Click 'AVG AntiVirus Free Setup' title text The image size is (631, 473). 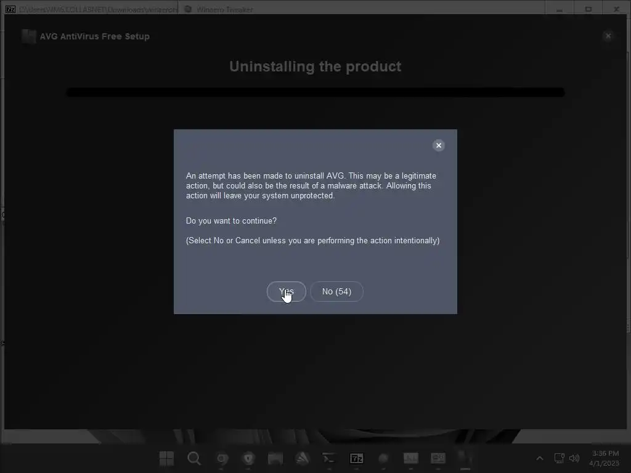pyautogui.click(x=94, y=36)
